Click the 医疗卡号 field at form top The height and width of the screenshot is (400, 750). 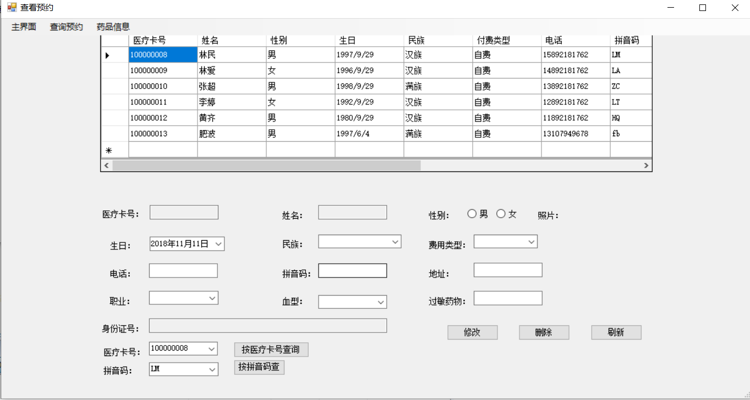(x=184, y=212)
